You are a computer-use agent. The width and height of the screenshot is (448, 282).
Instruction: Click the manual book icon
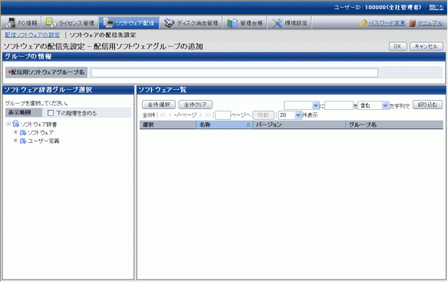click(x=412, y=23)
